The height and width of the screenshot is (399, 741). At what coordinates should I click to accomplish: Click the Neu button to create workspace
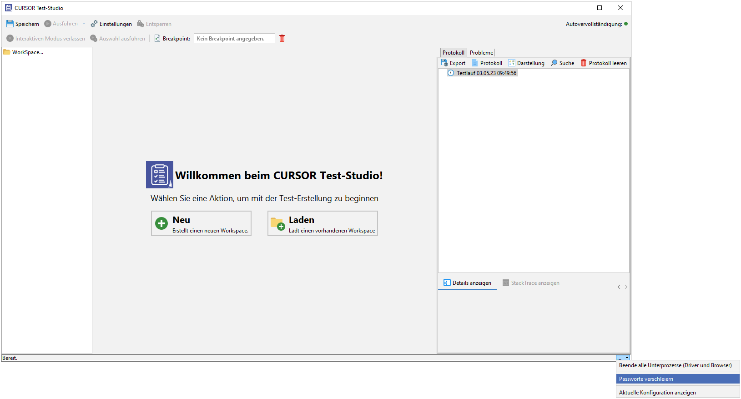tap(201, 223)
